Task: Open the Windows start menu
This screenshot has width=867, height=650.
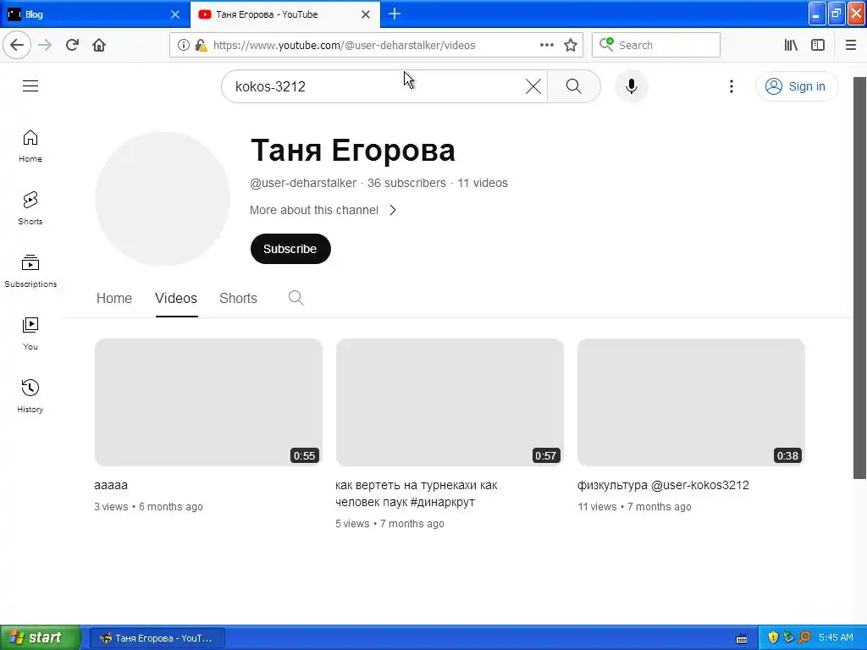Action: [40, 637]
